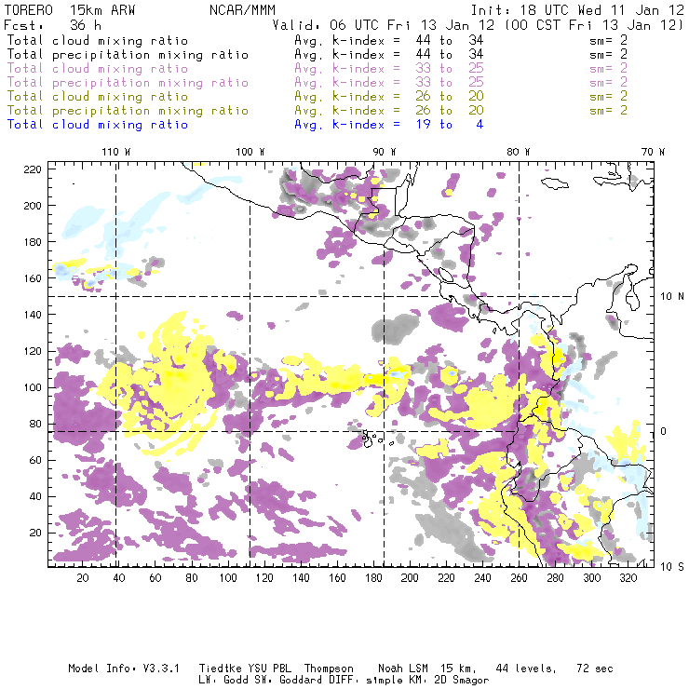Click the "Valid: 06 UTC Fri 13 Jan 12" text
This screenshot has height=689, width=689.
[384, 25]
